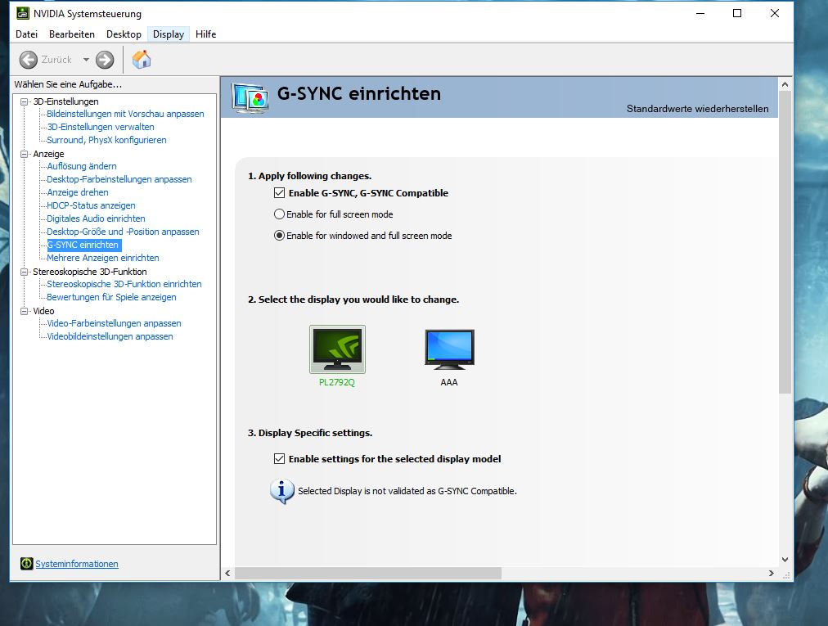Open Bewertungen für Spiele anzeigen
828x626 pixels.
(x=111, y=297)
